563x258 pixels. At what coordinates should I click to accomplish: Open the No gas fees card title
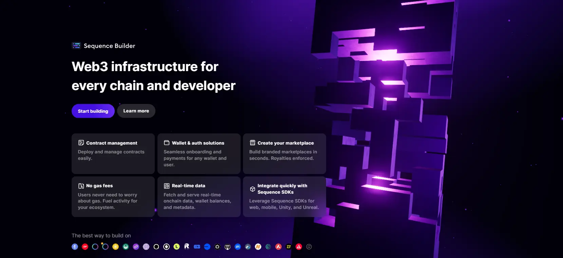(99, 186)
